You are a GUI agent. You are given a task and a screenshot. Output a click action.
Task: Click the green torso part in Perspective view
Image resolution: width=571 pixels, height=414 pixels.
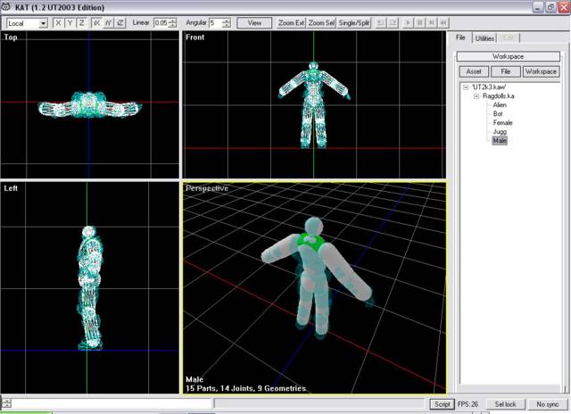pos(310,242)
